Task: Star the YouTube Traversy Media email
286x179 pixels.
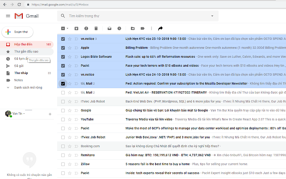Action: tap(70, 119)
